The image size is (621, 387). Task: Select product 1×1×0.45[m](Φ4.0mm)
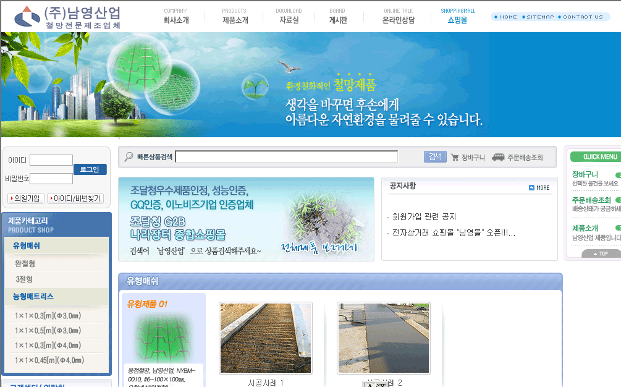point(49,360)
